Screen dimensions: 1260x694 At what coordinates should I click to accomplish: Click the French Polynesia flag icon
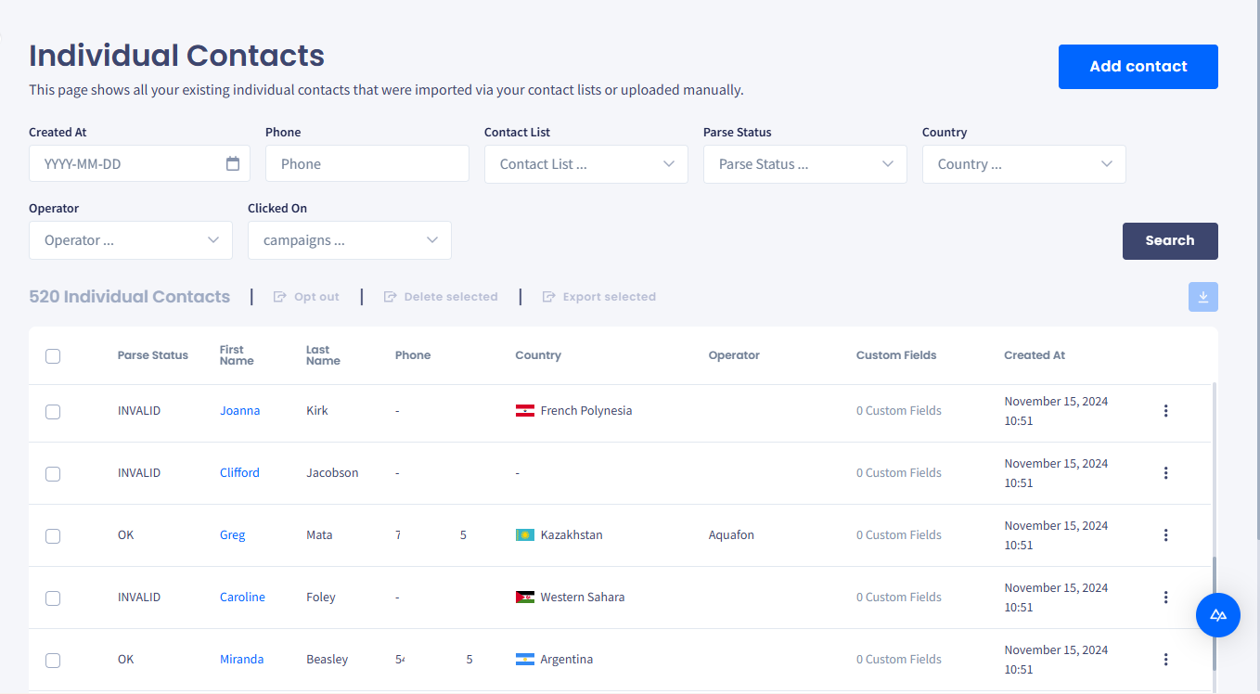pos(525,411)
